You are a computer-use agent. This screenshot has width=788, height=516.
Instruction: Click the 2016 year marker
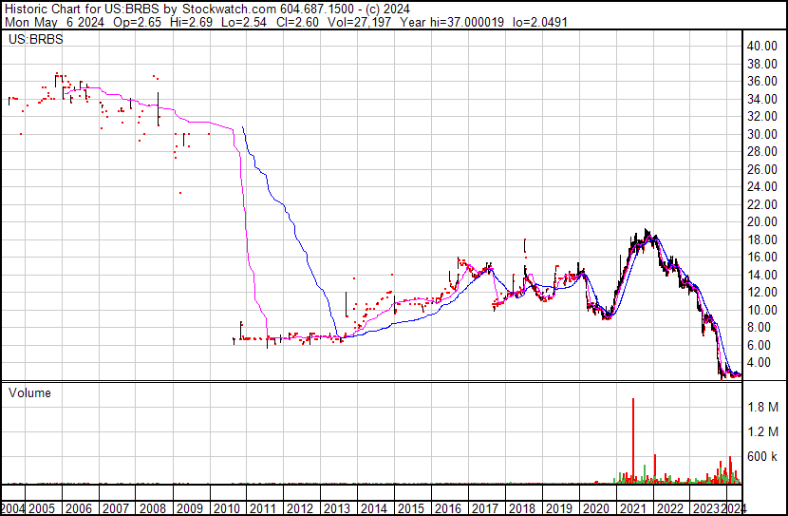pyautogui.click(x=448, y=508)
